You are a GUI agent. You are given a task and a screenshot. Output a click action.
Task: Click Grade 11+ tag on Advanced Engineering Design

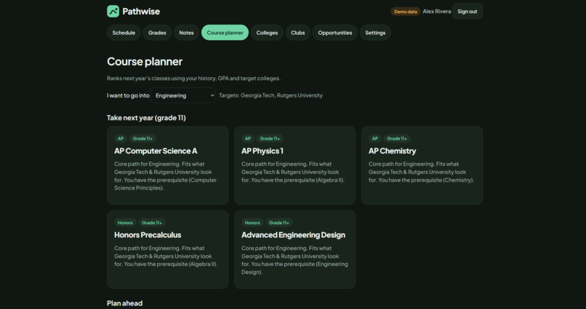point(278,222)
